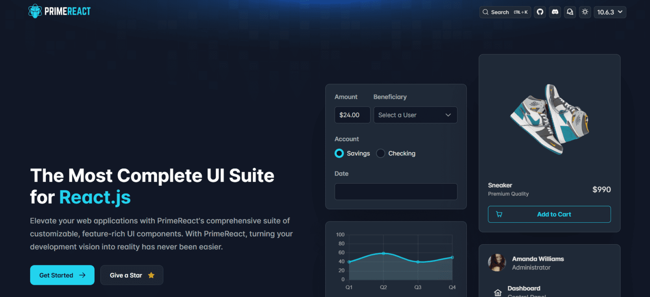Open the Search box in header

505,12
